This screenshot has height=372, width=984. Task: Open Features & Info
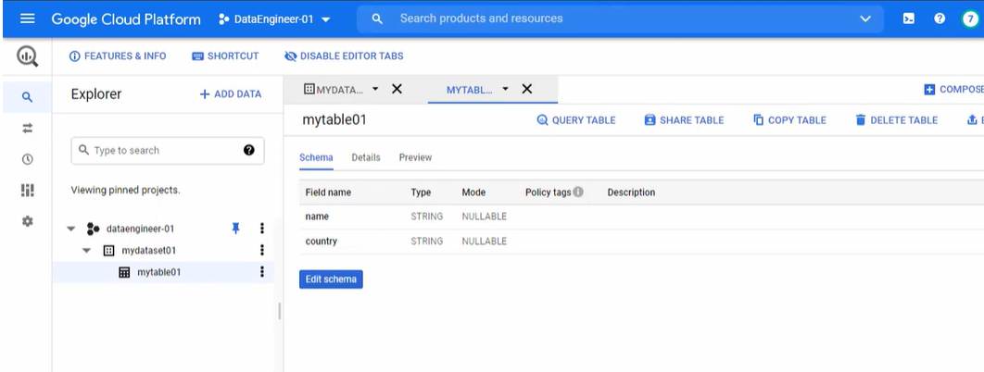point(118,56)
